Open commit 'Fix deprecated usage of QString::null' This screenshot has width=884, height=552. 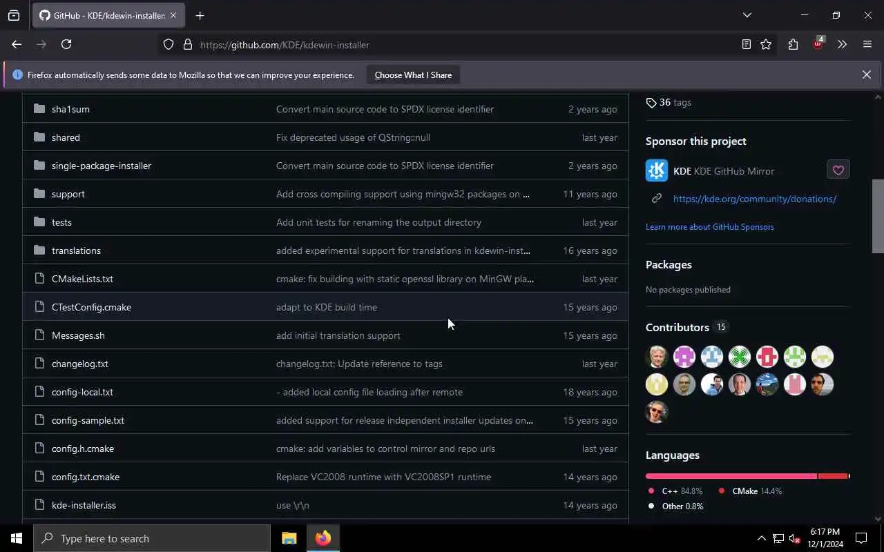[353, 137]
